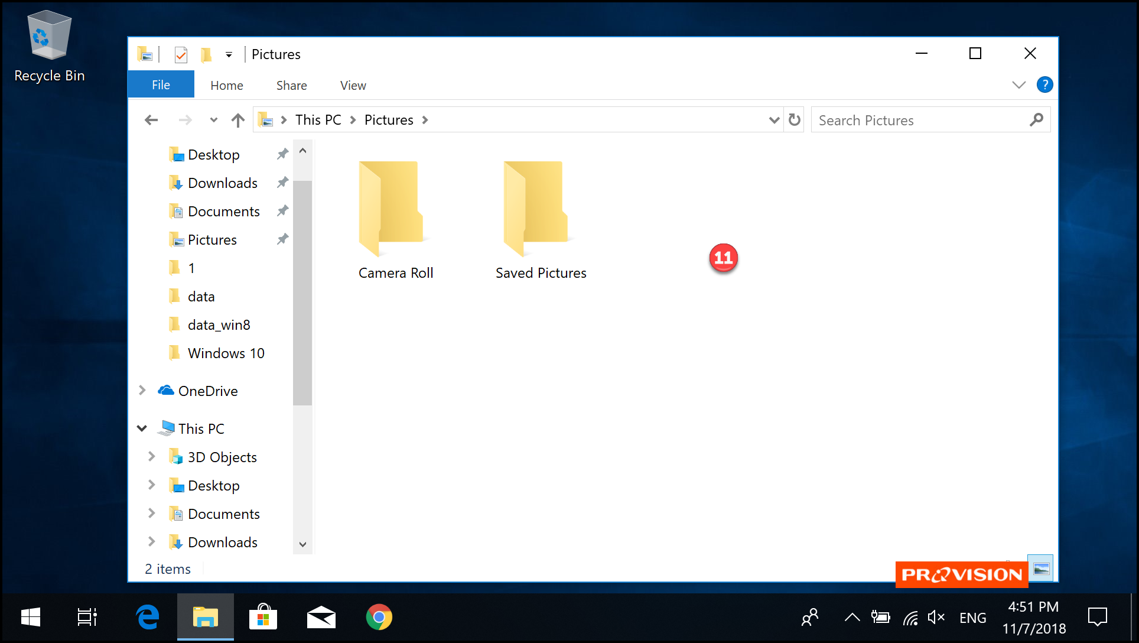The image size is (1139, 643).
Task: Click the Refresh button next to the address bar
Action: pos(795,120)
